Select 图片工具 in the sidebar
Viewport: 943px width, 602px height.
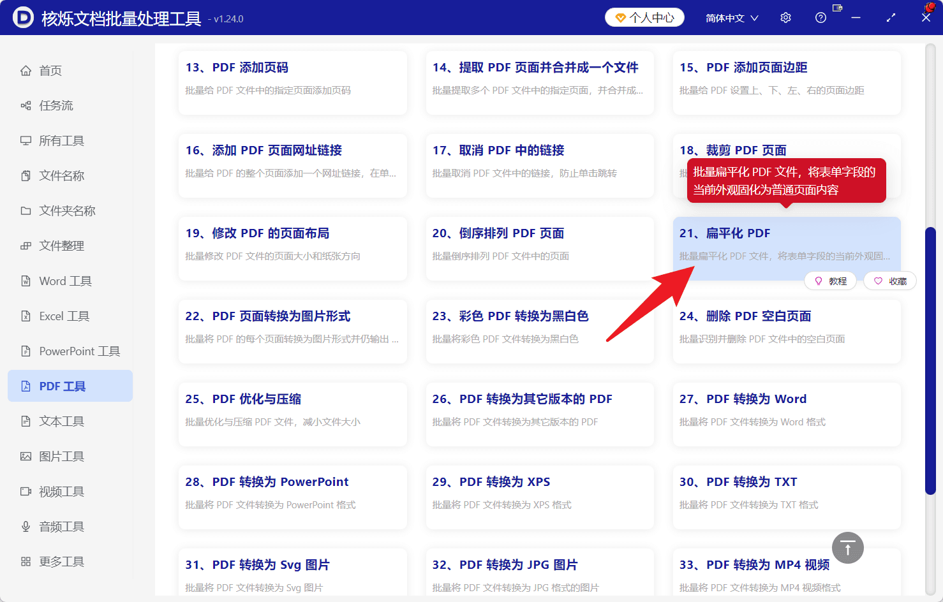pyautogui.click(x=70, y=457)
